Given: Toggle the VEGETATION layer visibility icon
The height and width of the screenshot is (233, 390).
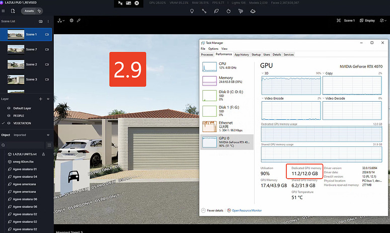Looking at the screenshot, I should tap(9, 123).
